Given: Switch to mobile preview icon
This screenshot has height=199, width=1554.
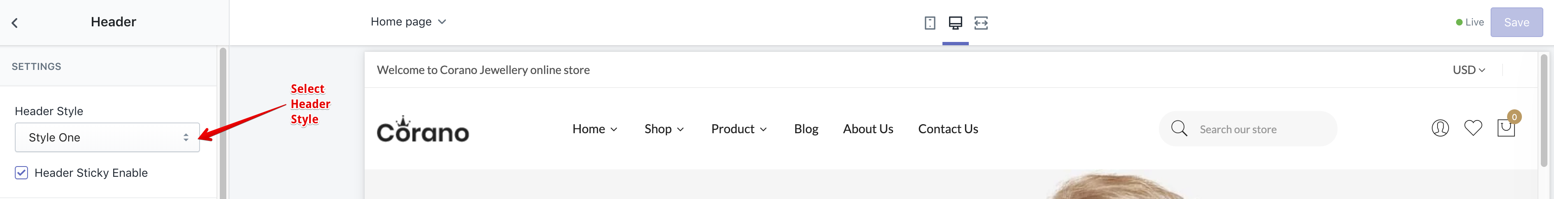Looking at the screenshot, I should coord(930,23).
